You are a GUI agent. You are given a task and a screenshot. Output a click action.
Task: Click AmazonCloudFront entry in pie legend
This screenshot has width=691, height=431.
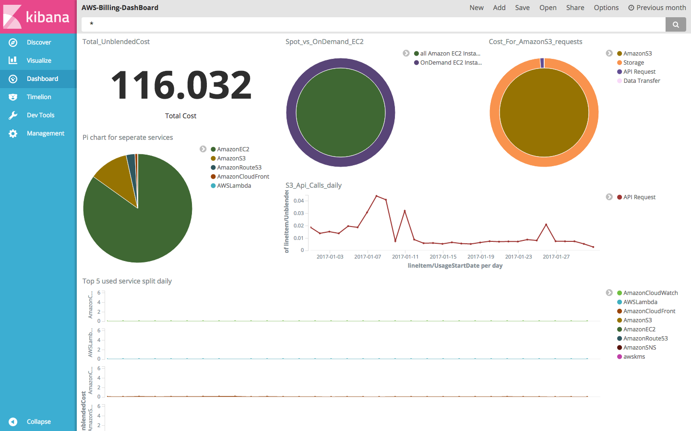240,177
